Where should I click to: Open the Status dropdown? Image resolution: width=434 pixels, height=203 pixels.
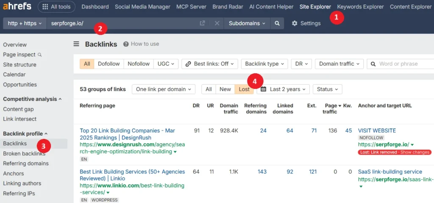[328, 89]
